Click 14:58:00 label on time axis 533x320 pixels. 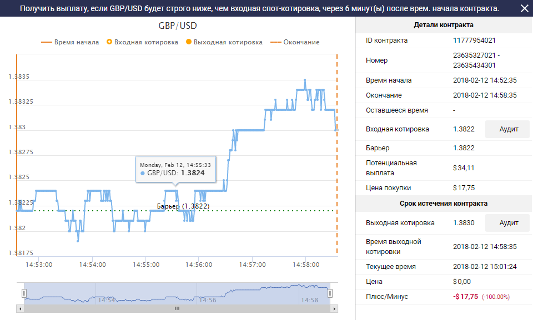(x=306, y=265)
